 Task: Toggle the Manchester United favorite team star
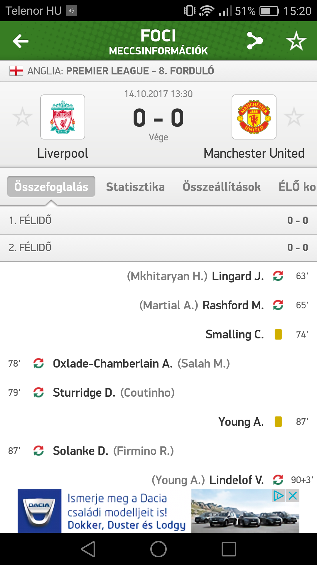(x=294, y=117)
